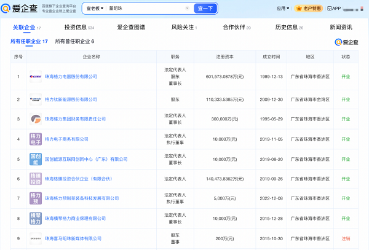
Task: Open the 爱企查图谱 tab
Action: click(x=131, y=28)
